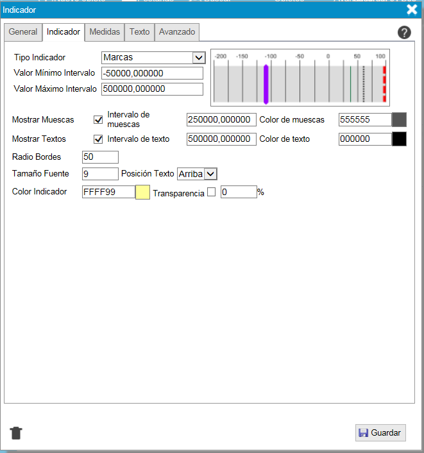Click the trash delete icon

coord(16,433)
